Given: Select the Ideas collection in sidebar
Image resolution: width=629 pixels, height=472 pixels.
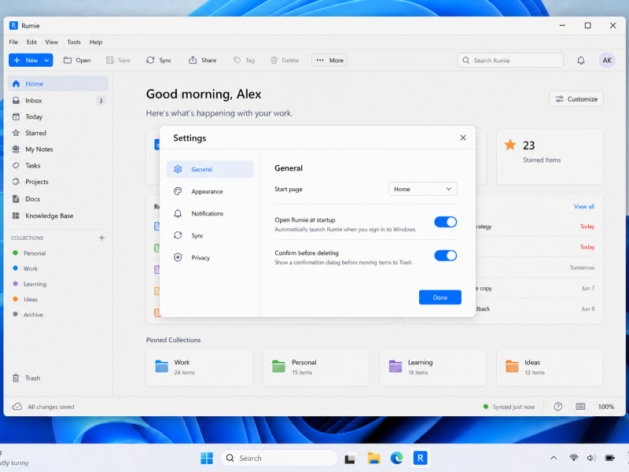Looking at the screenshot, I should click(x=58, y=299).
